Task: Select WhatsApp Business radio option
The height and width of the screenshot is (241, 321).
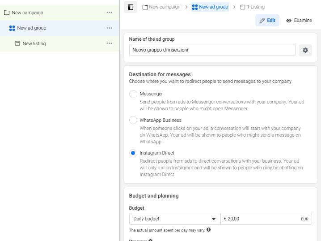Action: 133,120
